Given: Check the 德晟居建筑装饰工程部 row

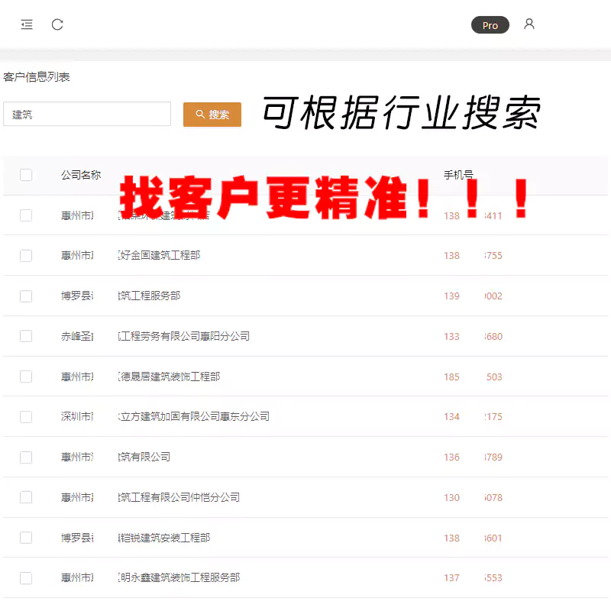Looking at the screenshot, I should click(26, 377).
